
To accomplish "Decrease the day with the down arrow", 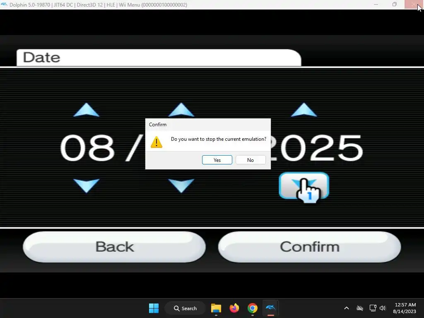I will click(181, 185).
